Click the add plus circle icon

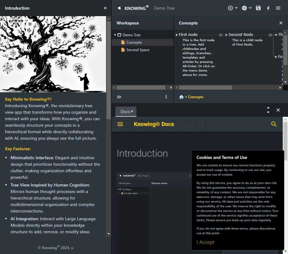244,8
